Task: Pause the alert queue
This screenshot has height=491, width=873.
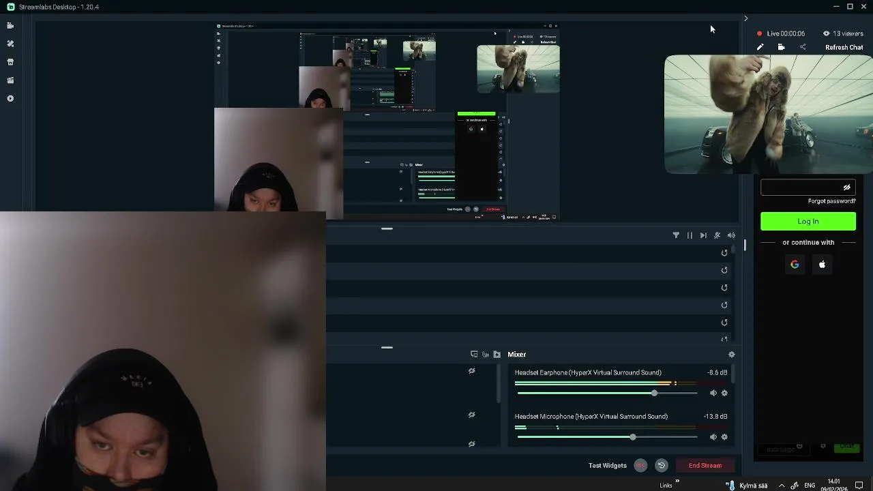Action: [690, 235]
